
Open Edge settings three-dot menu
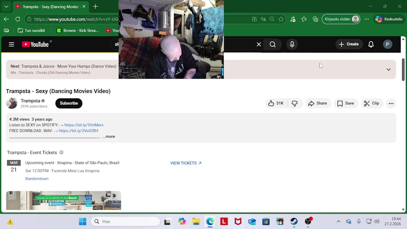pos(367,19)
